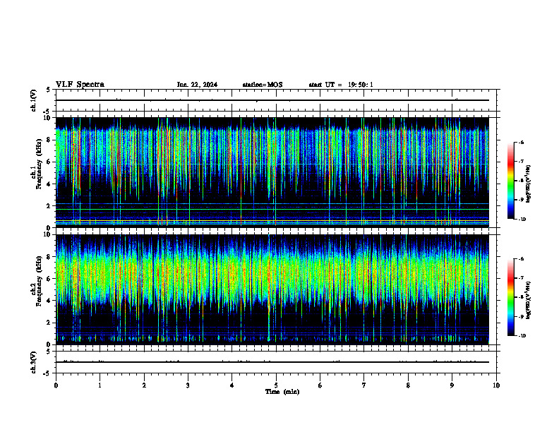Click inside the ch.1 spectrogram panel

(x=272, y=172)
